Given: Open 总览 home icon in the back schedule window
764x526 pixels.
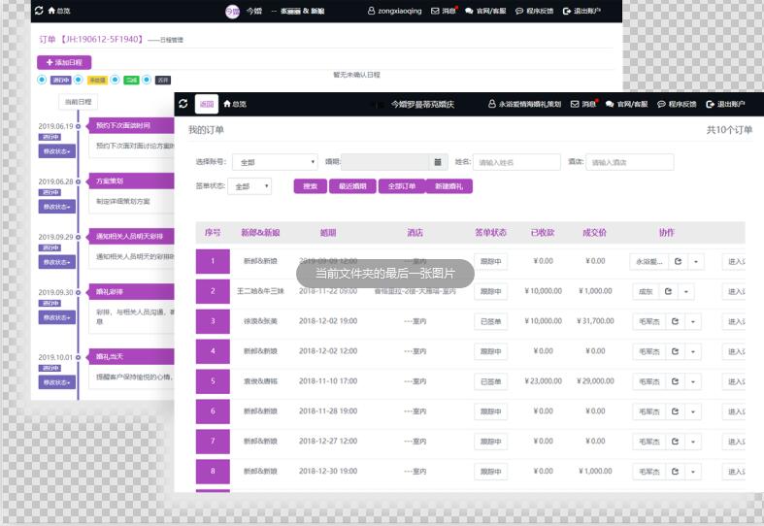Looking at the screenshot, I should pos(51,11).
